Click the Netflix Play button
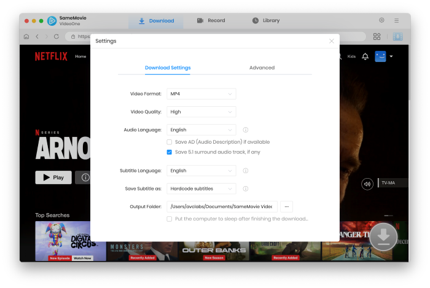 click(53, 177)
